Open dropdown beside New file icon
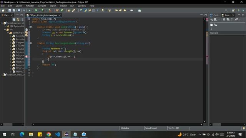246x138 pixels. 6,10
